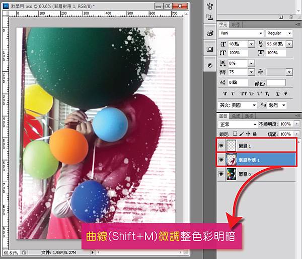Open the brush presets panel icon
This screenshot has height=259, width=302.
[x=210, y=6]
